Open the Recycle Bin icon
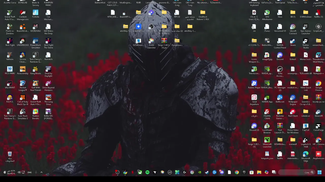 pyautogui.click(x=10, y=157)
